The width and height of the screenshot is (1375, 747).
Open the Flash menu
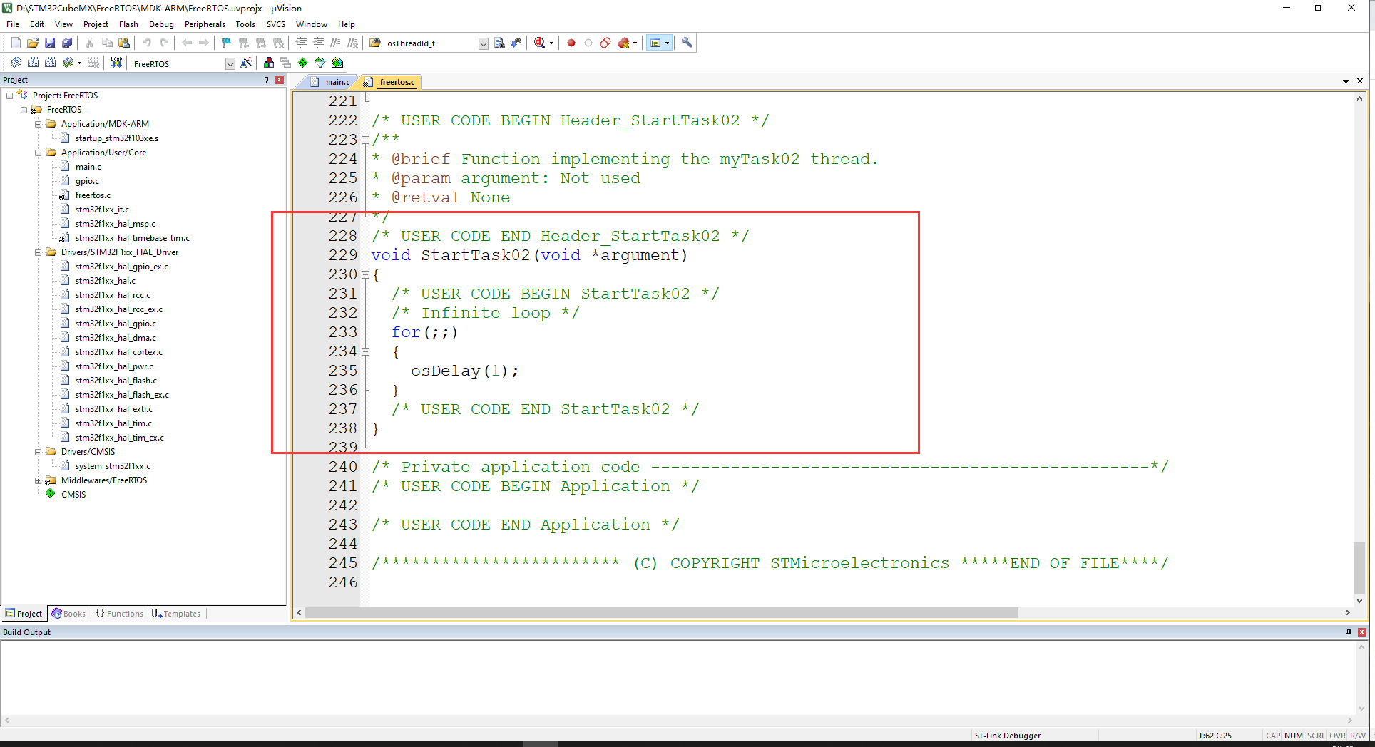[128, 24]
